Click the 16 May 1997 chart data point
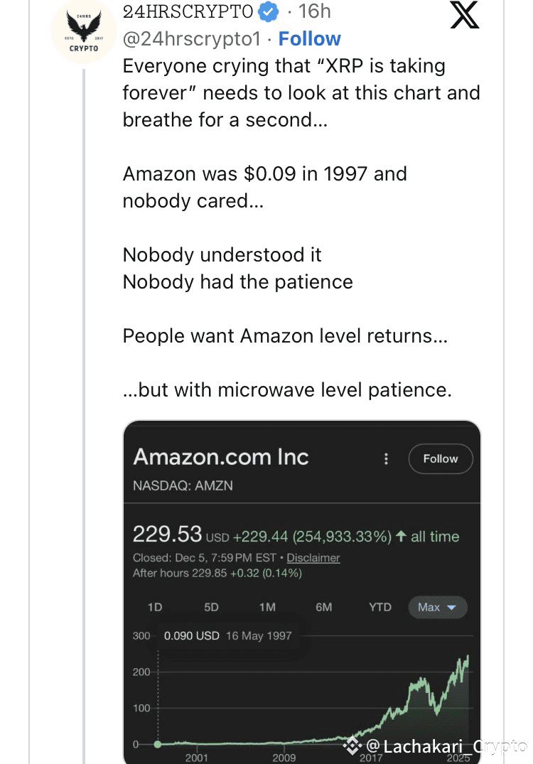The image size is (533, 764). (x=158, y=743)
